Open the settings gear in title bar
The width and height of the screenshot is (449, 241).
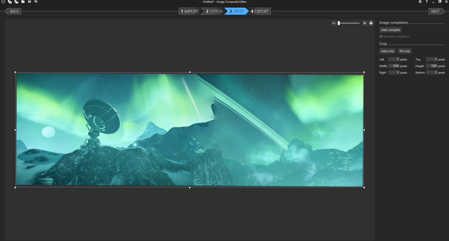point(420,2)
